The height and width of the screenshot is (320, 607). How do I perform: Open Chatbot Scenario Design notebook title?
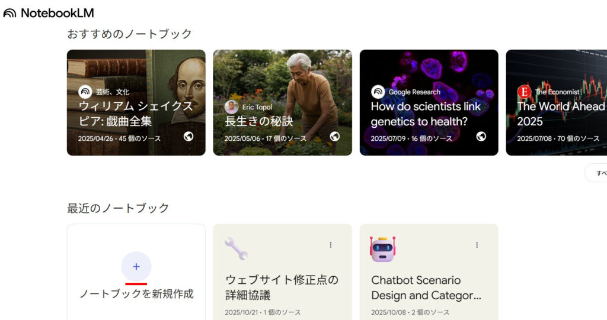click(x=426, y=287)
